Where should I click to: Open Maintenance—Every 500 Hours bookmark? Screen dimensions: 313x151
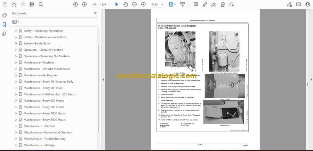(x=44, y=107)
